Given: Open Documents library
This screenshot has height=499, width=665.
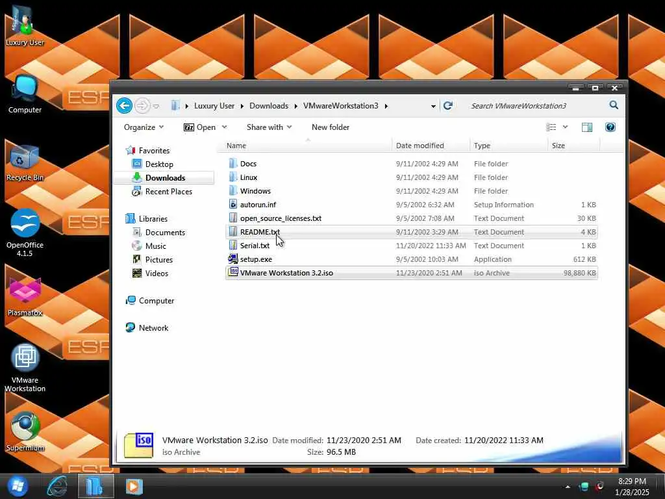Looking at the screenshot, I should (x=159, y=233).
